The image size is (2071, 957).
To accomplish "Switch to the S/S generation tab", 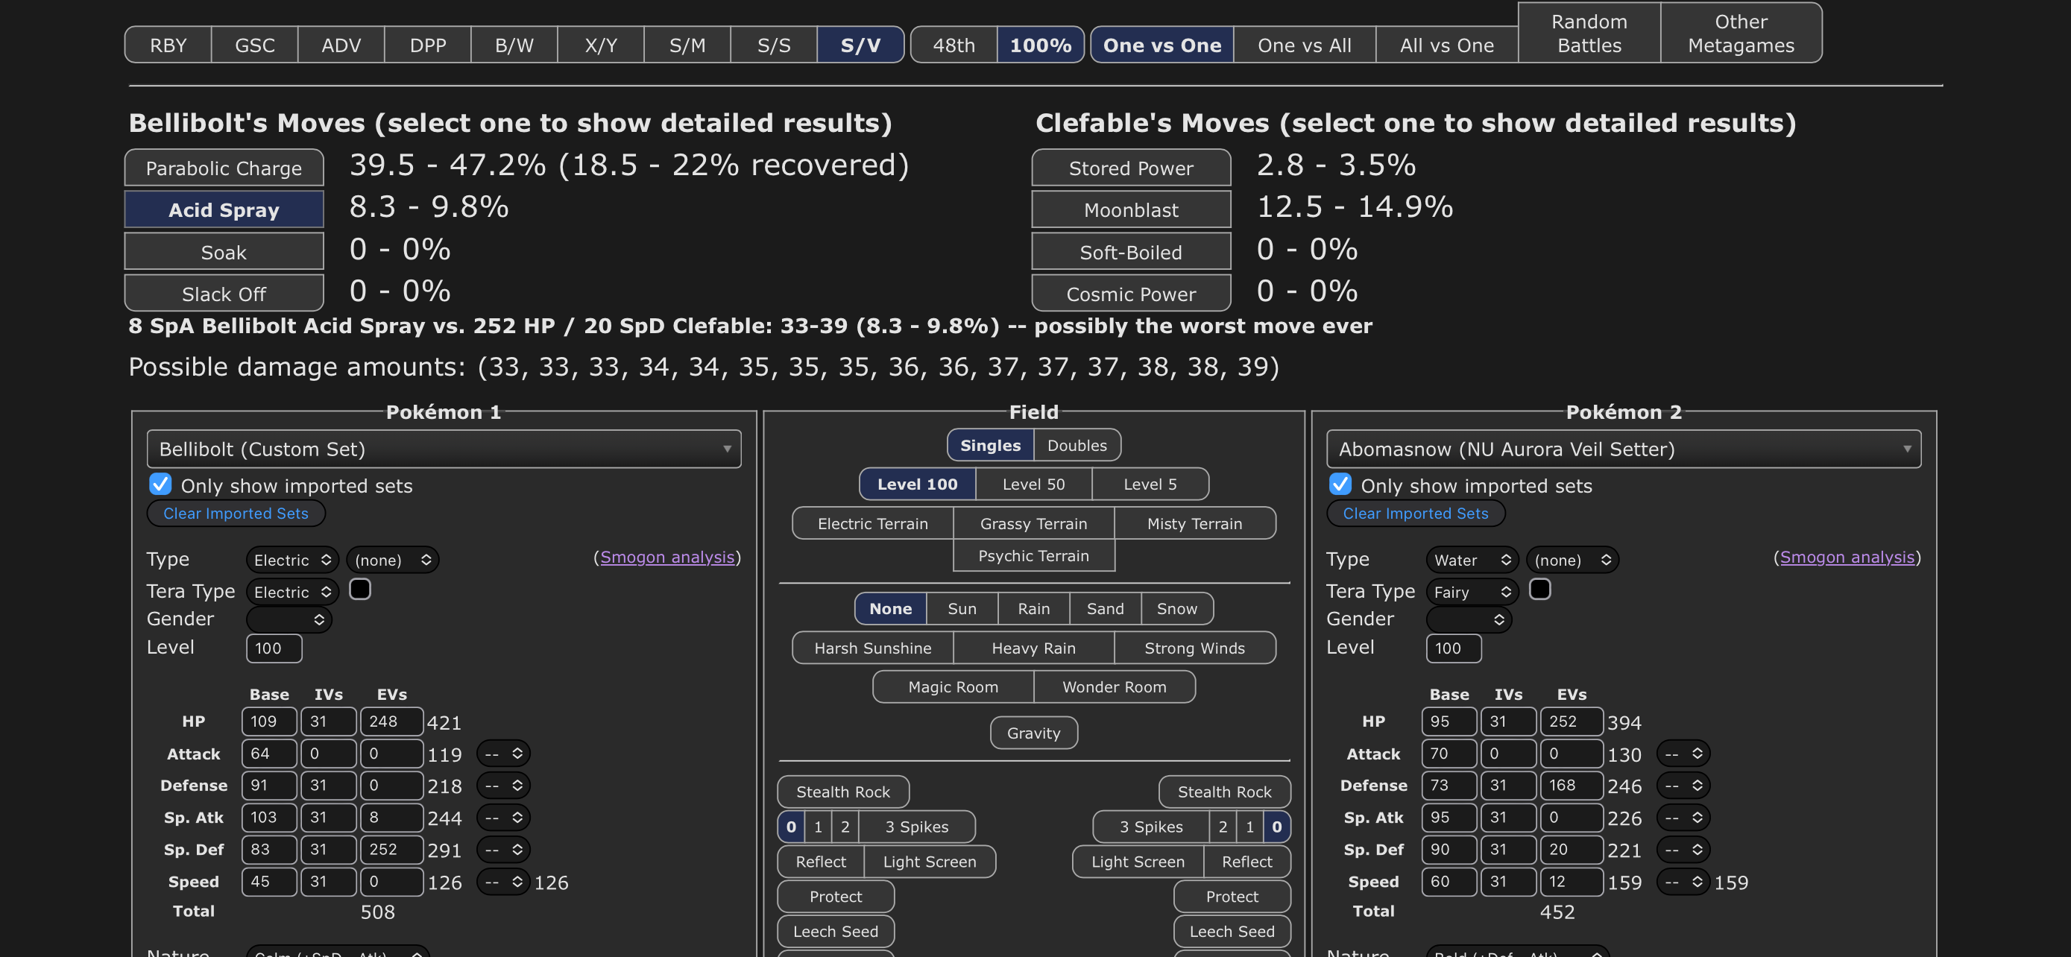I will click(773, 45).
